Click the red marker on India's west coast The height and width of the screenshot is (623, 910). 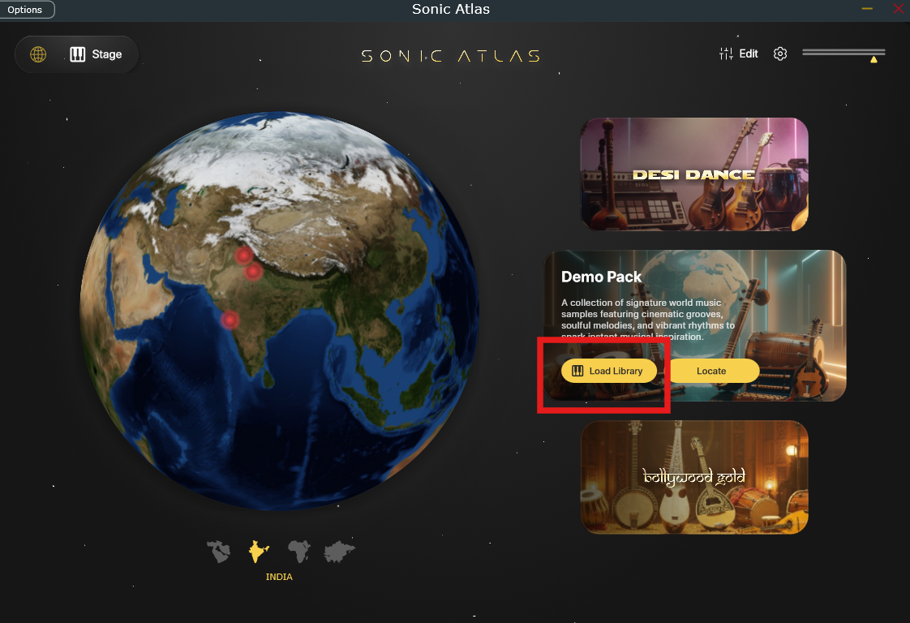(230, 320)
